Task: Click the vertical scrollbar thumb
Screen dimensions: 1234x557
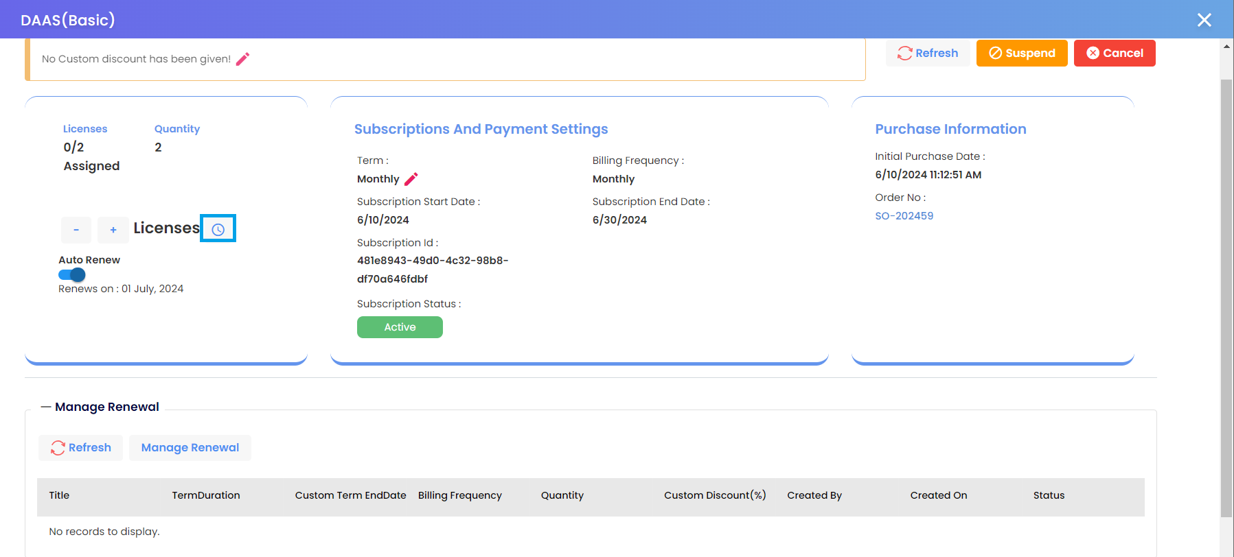Action: (1226, 298)
